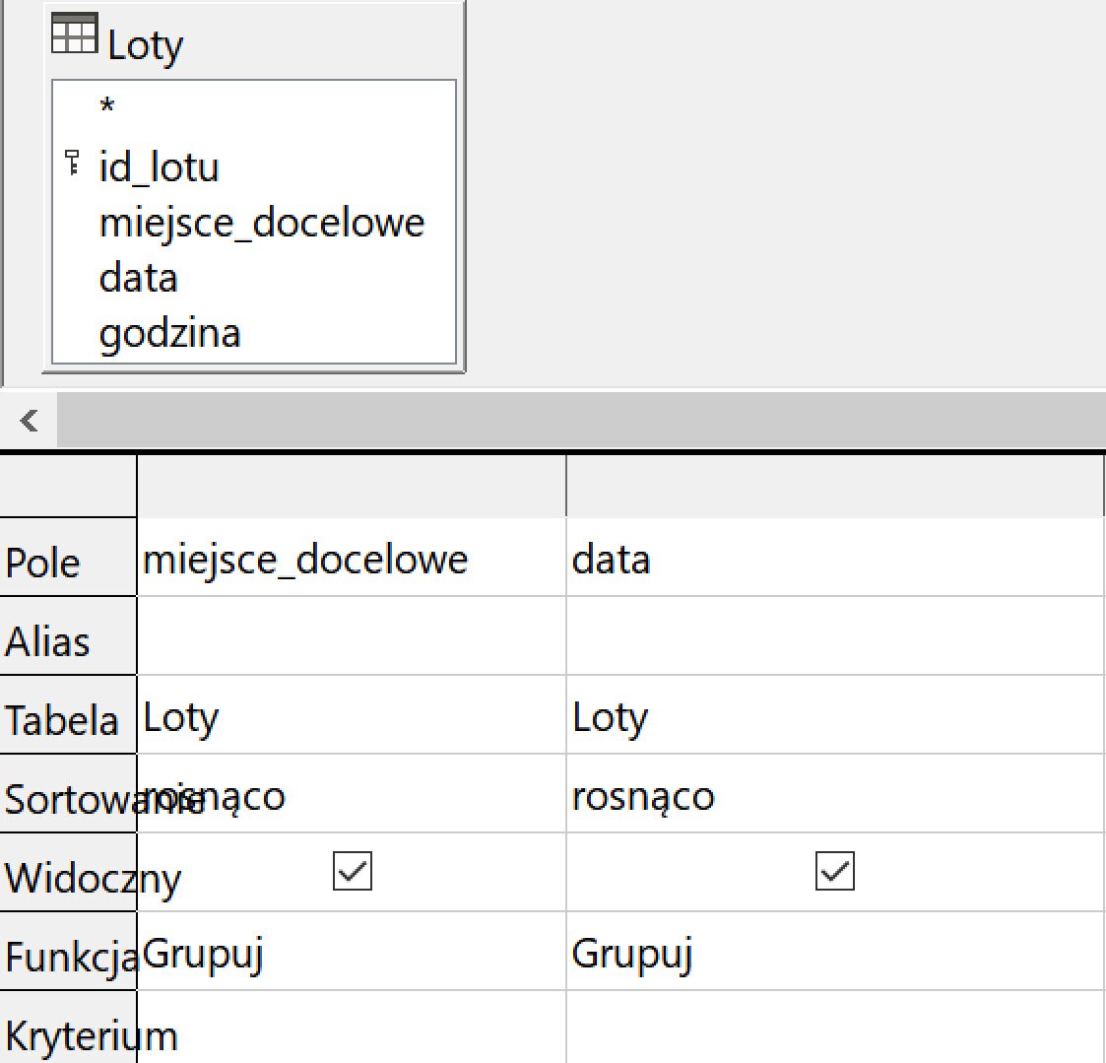Uncheck Widoczny for miejsce_docelowe column

(352, 872)
